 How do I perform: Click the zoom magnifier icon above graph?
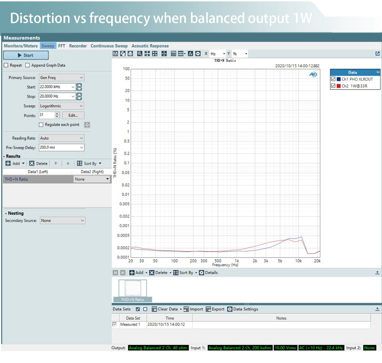point(140,54)
